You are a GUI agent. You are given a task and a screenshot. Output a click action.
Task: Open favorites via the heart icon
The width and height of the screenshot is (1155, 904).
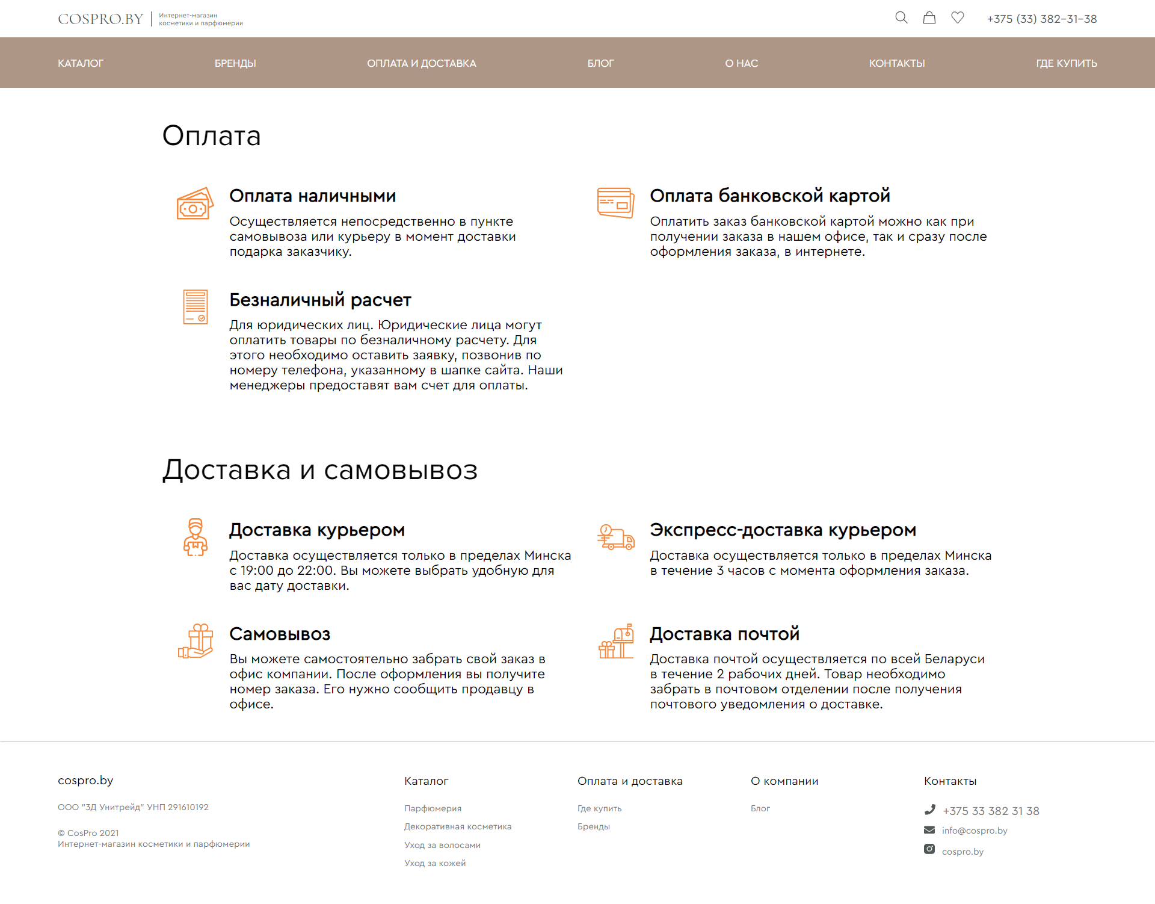click(x=957, y=17)
